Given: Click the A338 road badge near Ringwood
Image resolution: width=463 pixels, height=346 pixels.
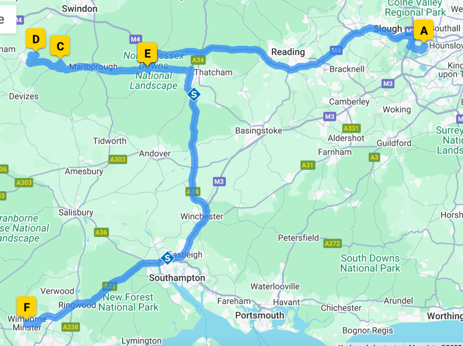Looking at the screenshot, I should click(x=71, y=327).
